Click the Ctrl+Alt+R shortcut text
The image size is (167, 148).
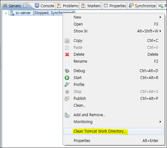tap(149, 78)
